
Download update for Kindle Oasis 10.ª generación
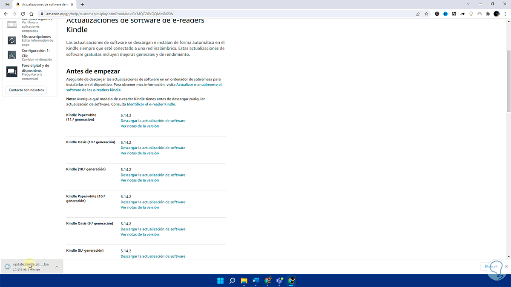[153, 148]
